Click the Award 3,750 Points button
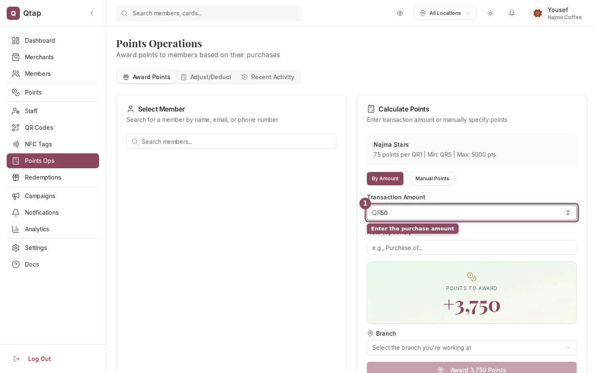 point(472,368)
